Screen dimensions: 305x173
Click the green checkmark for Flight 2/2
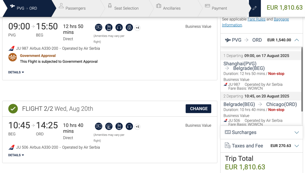(13, 109)
